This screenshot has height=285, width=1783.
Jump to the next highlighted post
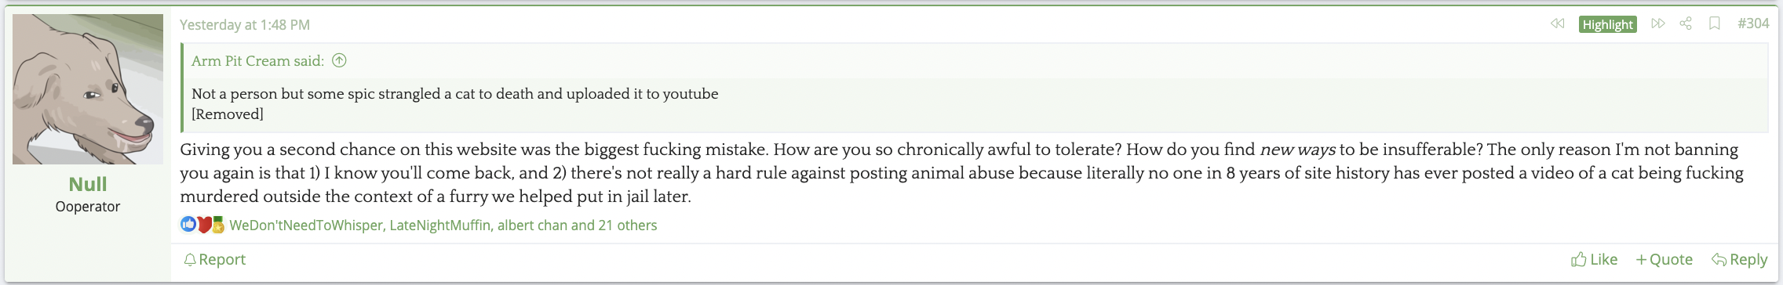point(1657,23)
